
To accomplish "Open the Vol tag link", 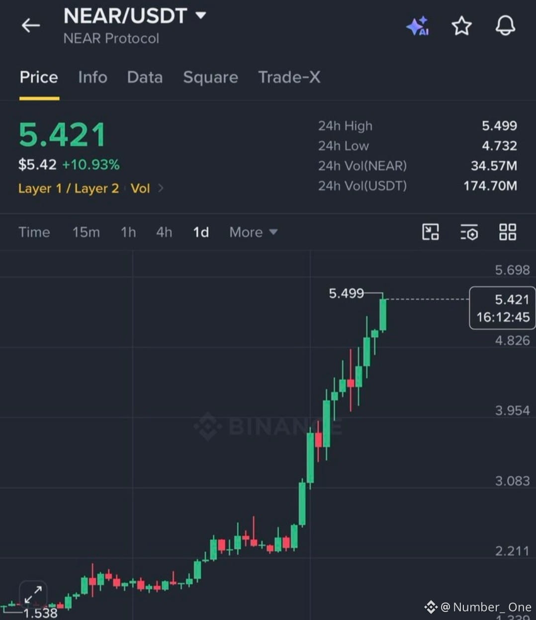I will point(140,188).
